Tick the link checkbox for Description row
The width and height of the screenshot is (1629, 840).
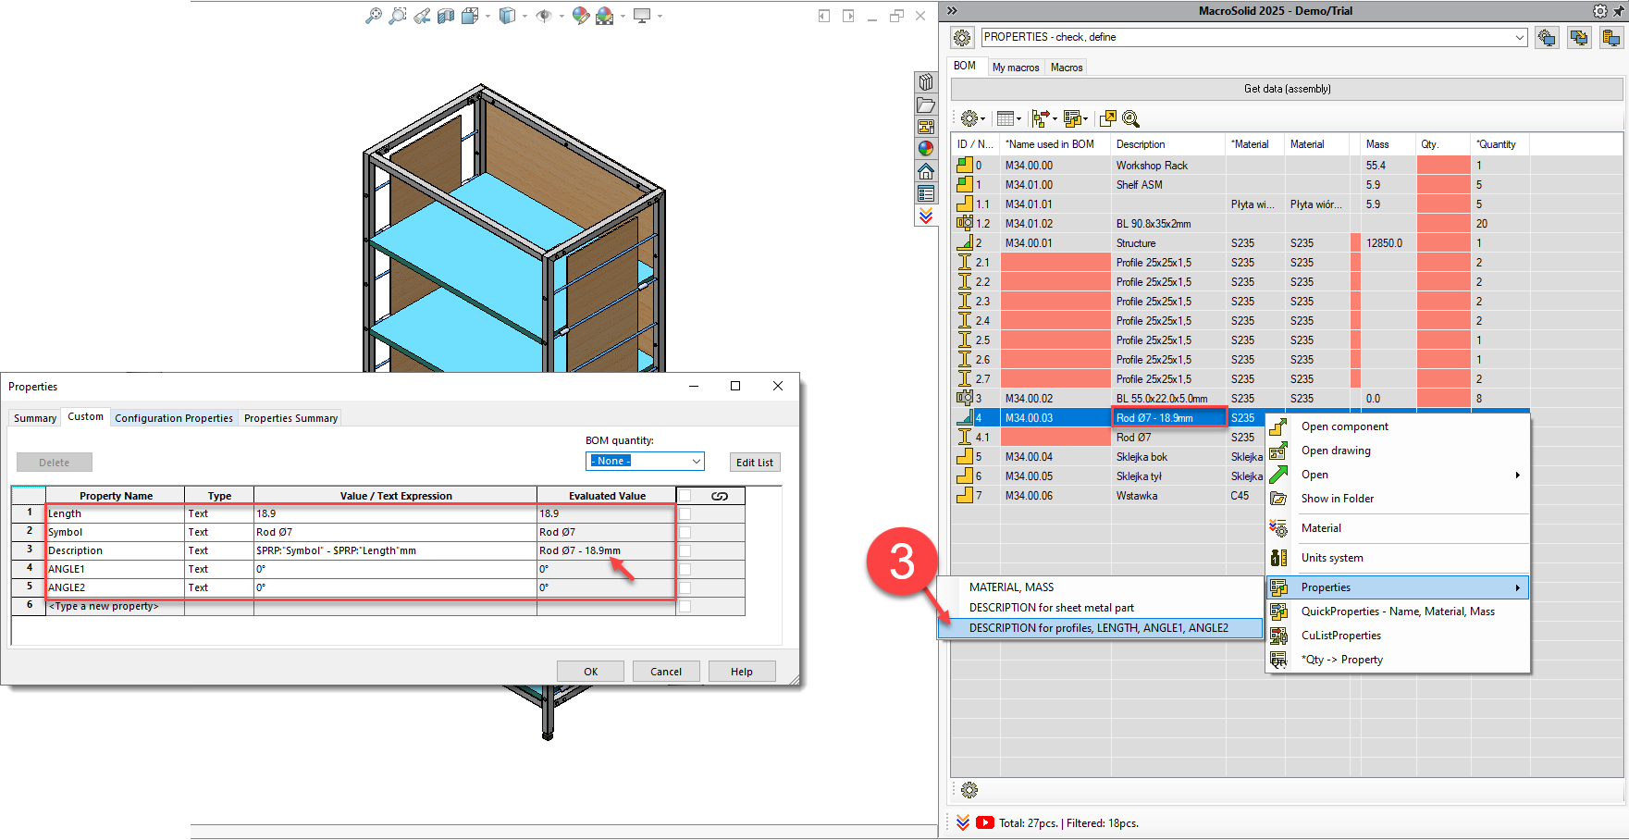685,550
